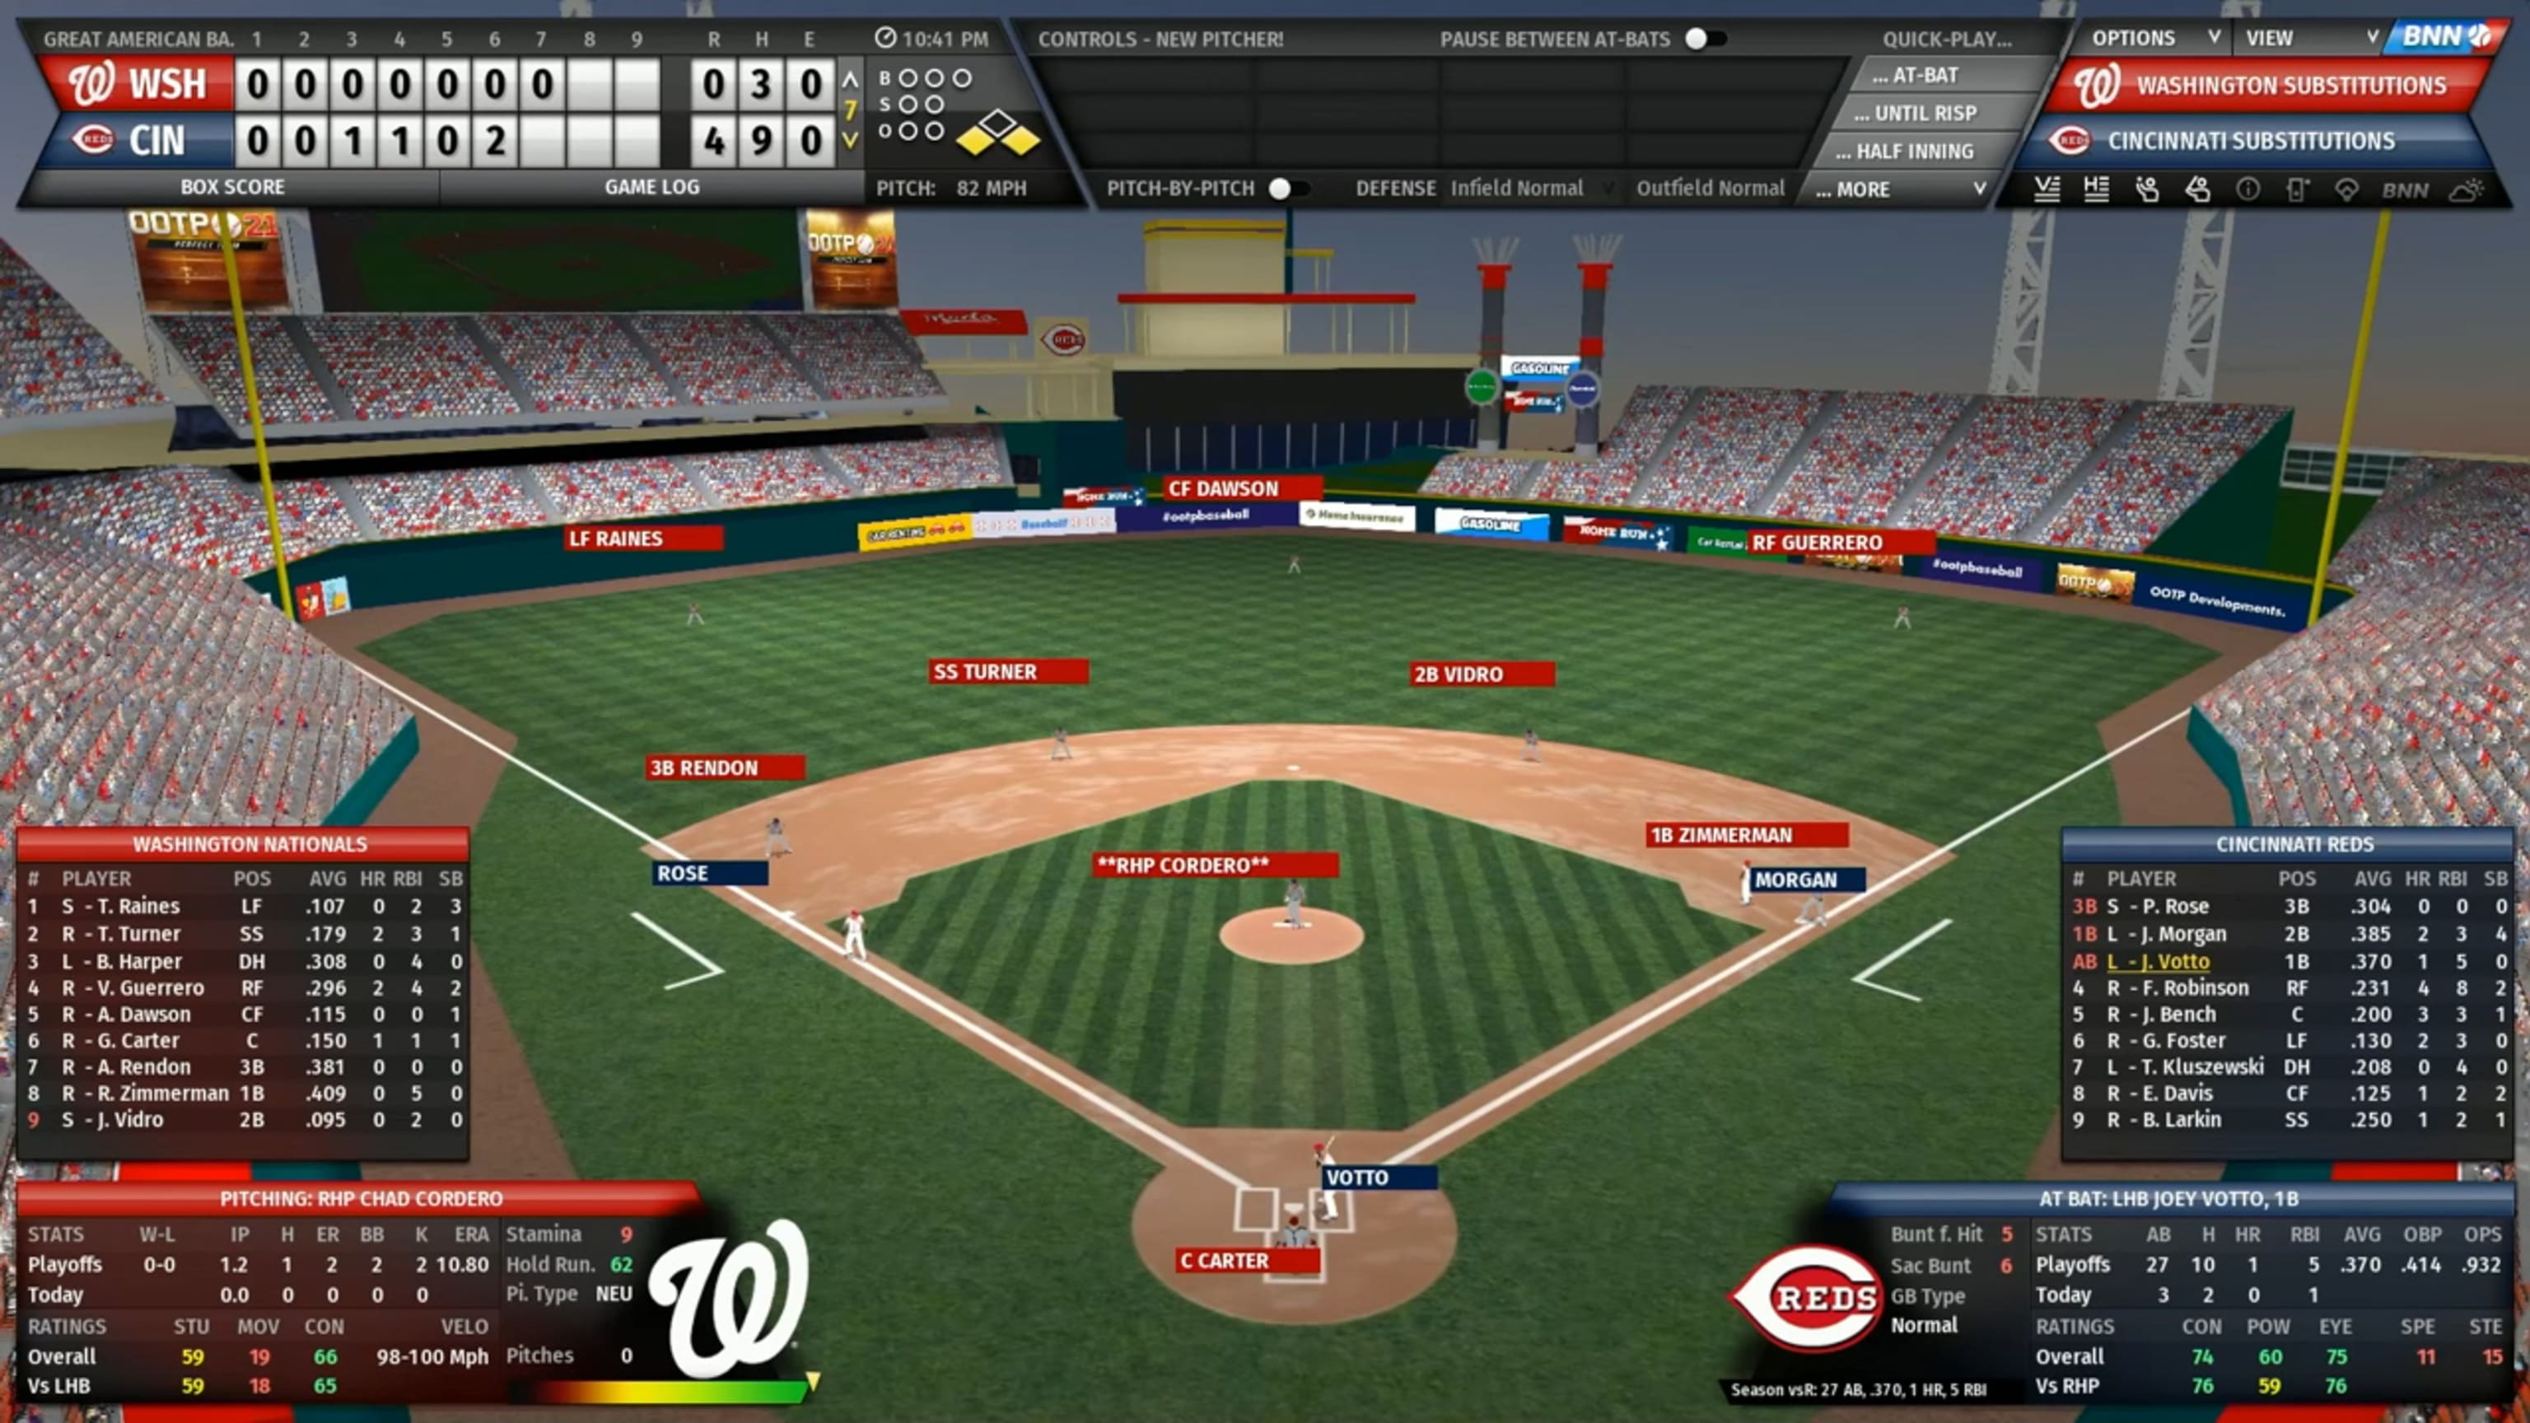Open Quick-Play dropdown menu

(1941, 38)
